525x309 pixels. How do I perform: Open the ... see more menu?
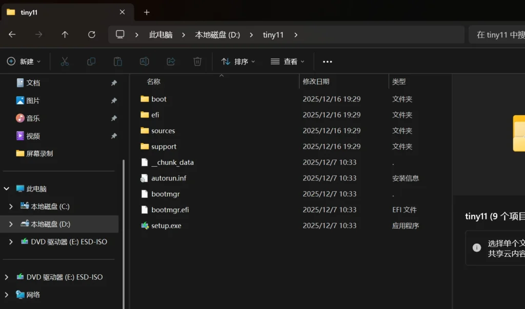(327, 61)
